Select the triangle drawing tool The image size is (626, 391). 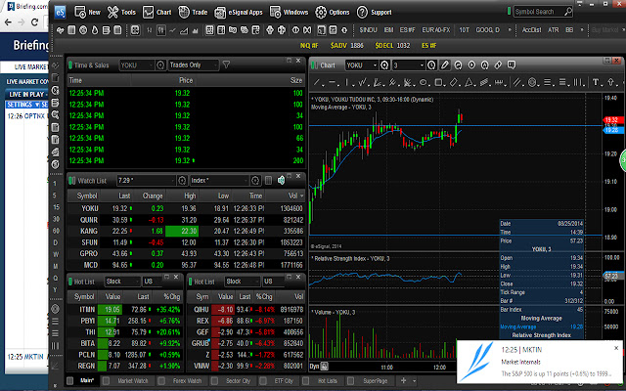point(469,82)
